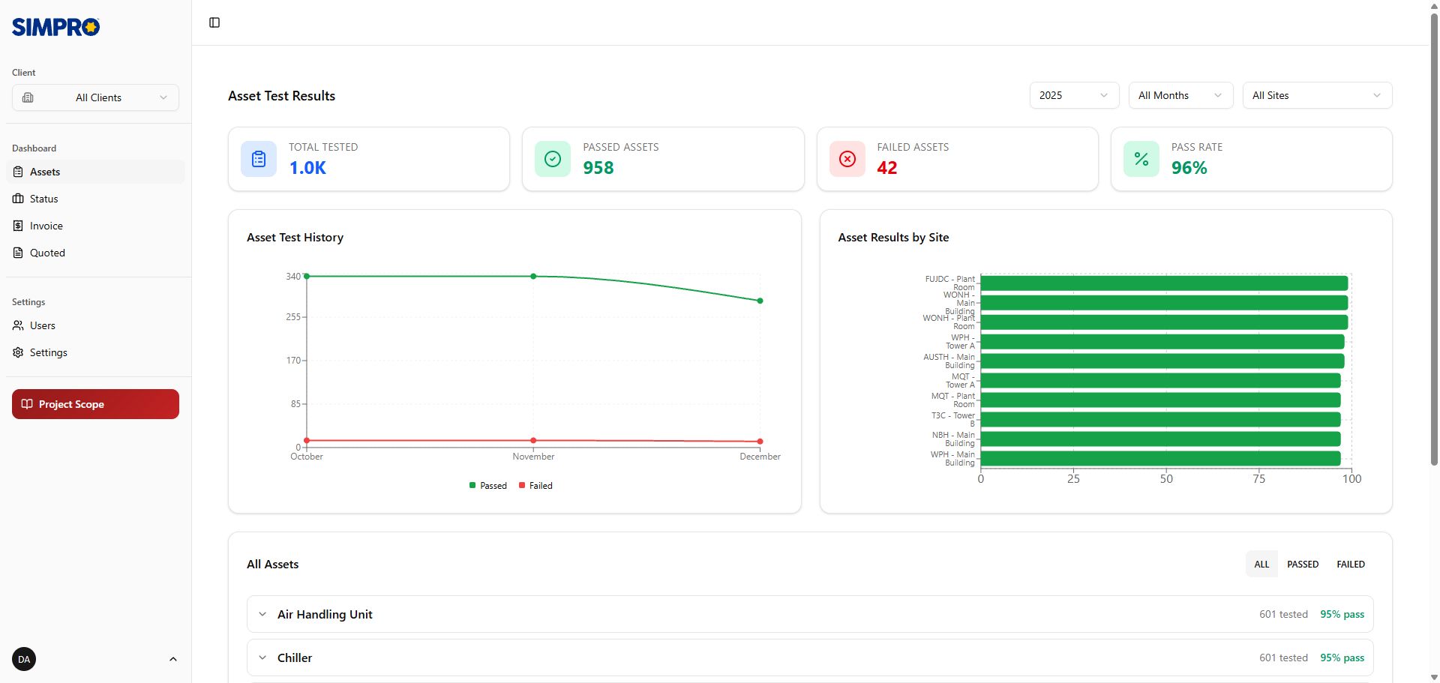Open the All Months dropdown
This screenshot has width=1440, height=683.
pyautogui.click(x=1180, y=95)
